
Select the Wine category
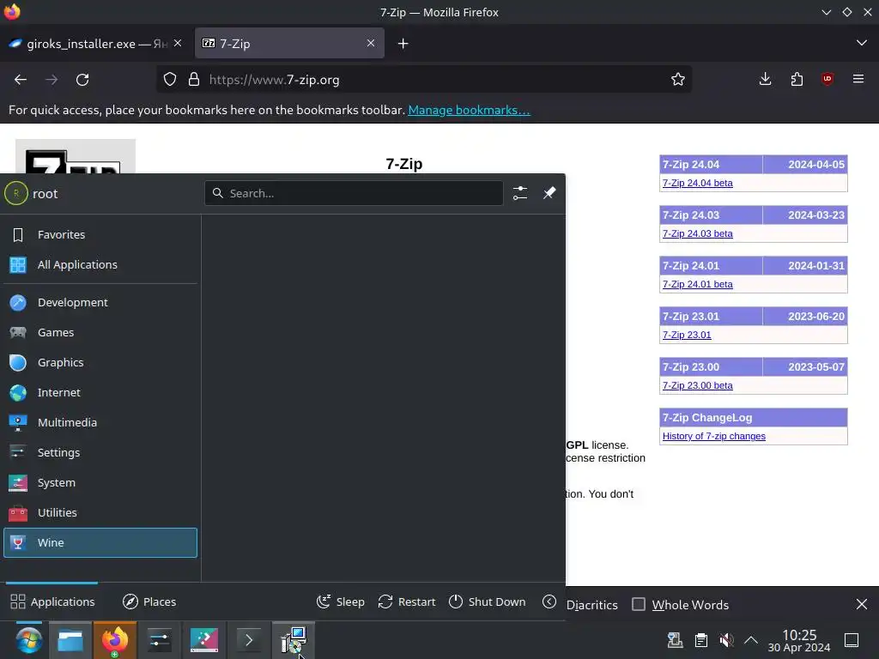(100, 542)
